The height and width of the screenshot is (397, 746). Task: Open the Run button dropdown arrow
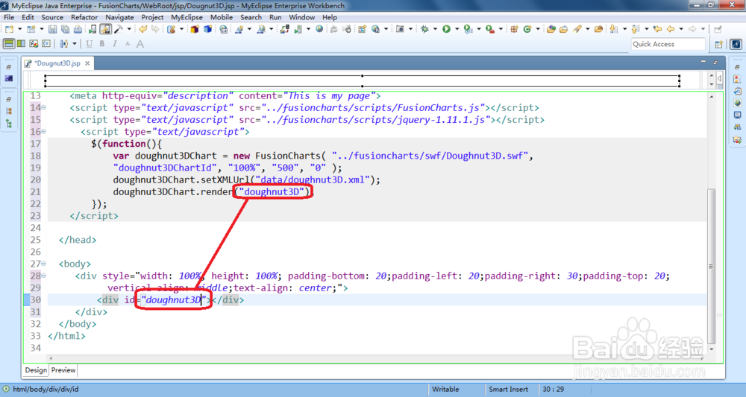click(x=457, y=30)
